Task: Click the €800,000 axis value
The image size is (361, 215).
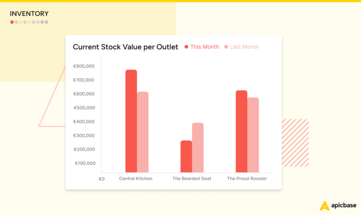Action: coord(84,66)
